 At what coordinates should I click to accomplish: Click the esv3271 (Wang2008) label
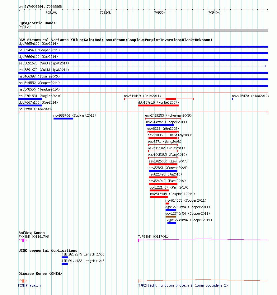(165, 142)
